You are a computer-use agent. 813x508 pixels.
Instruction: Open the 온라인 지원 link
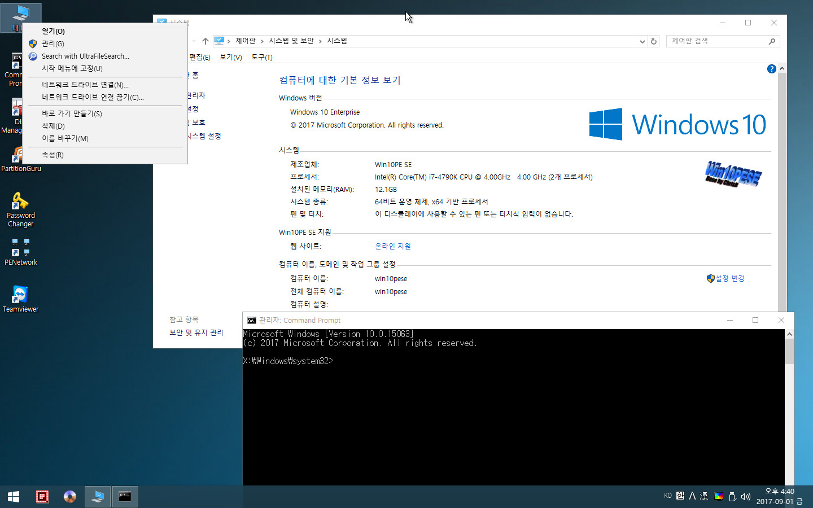click(x=393, y=246)
